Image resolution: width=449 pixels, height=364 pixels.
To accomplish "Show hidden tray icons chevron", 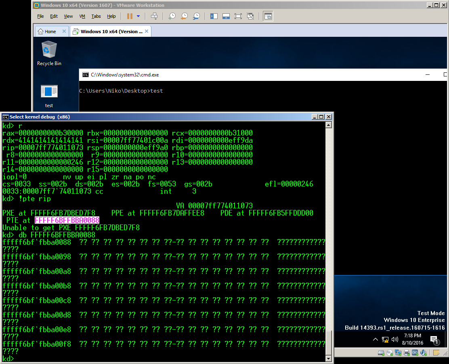I will (375, 339).
